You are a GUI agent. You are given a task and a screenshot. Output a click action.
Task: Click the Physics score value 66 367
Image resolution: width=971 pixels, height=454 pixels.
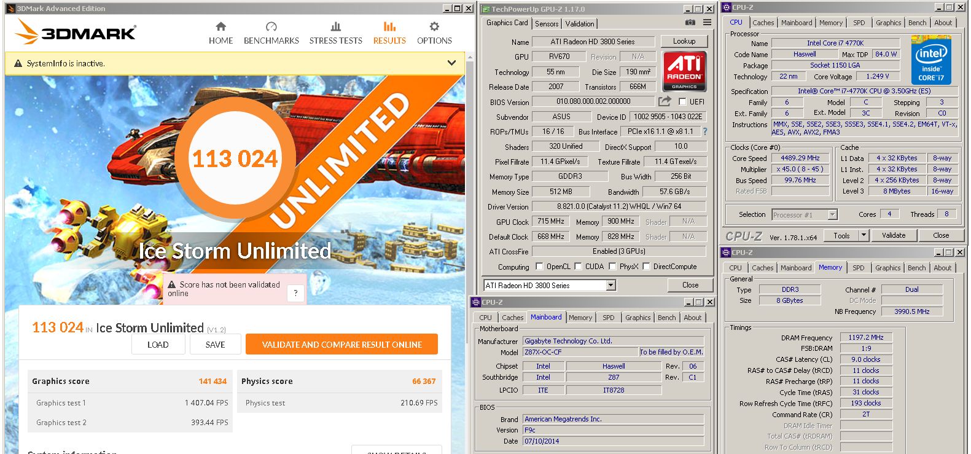coord(424,382)
